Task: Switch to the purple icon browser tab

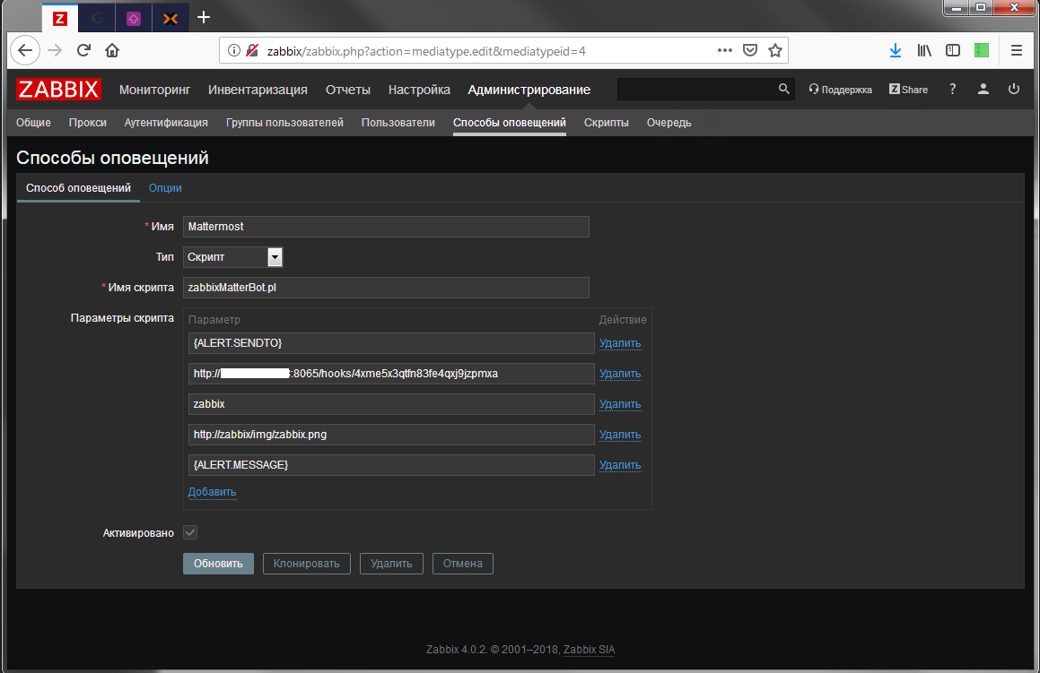Action: coord(134,19)
